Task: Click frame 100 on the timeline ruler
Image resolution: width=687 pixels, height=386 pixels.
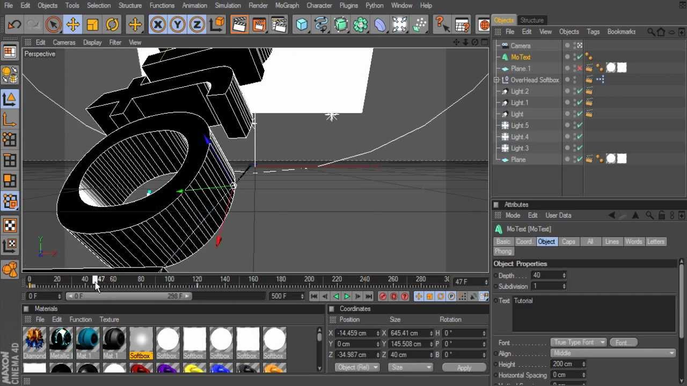Action: tap(169, 279)
